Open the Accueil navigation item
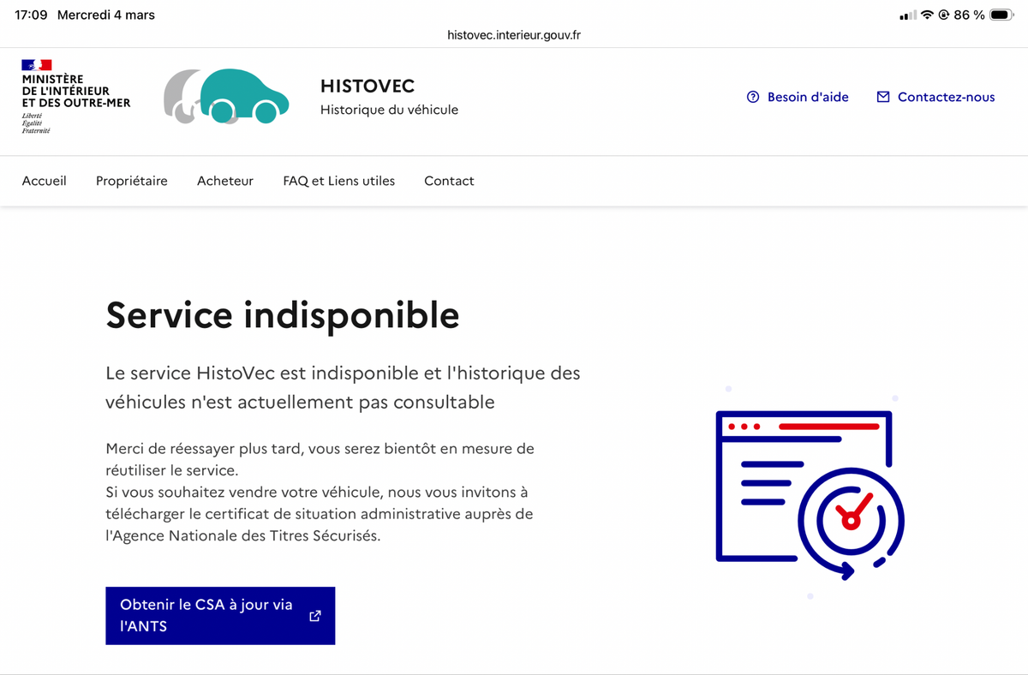The image size is (1028, 675). [x=45, y=181]
